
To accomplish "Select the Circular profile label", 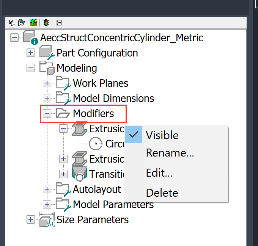I will (x=115, y=144).
